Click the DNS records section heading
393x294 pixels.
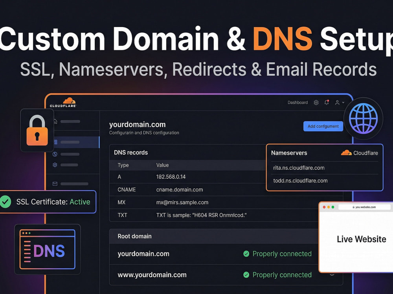[x=131, y=152]
